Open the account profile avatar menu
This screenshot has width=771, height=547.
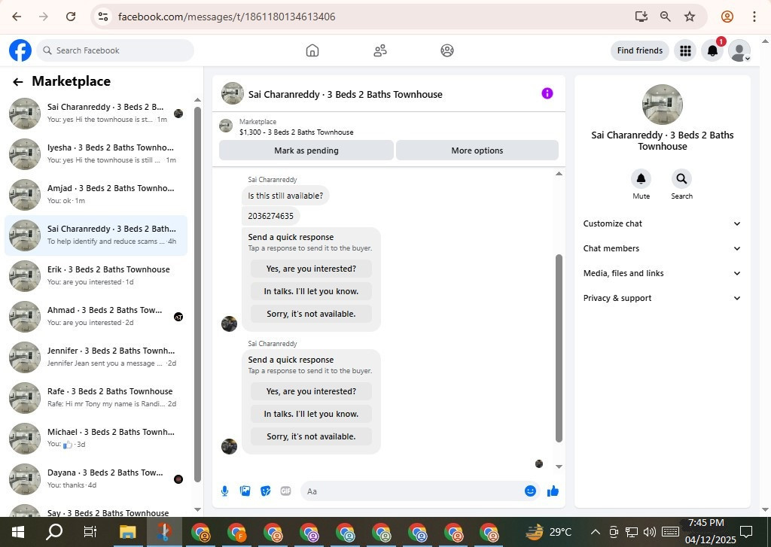tap(739, 50)
